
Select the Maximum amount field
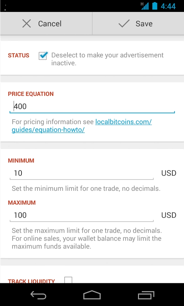click(81, 216)
